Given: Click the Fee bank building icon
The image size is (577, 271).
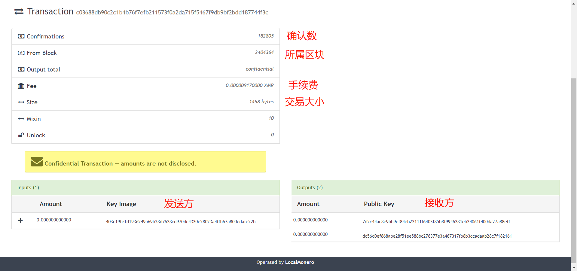Looking at the screenshot, I should pos(21,86).
